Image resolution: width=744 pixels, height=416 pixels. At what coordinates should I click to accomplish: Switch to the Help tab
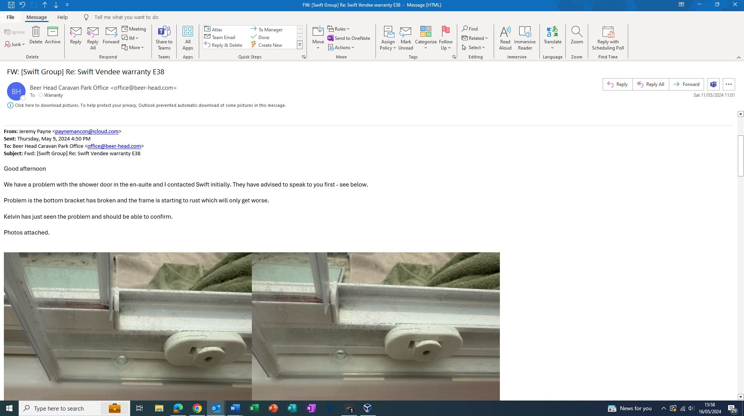point(62,17)
